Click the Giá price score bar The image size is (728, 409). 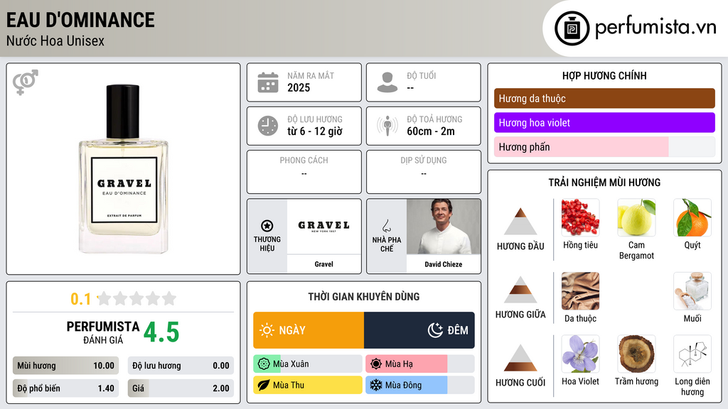(x=181, y=388)
